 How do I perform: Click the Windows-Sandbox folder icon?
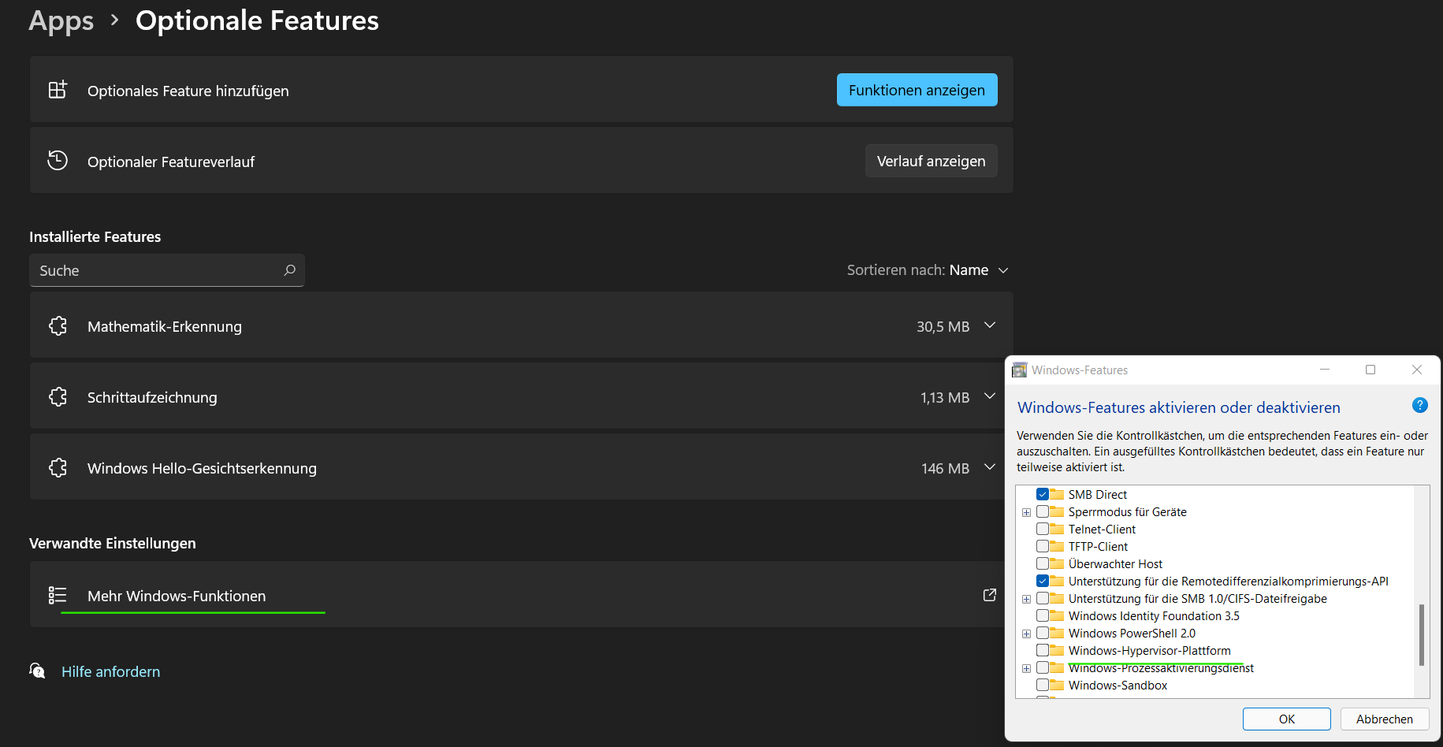1057,685
